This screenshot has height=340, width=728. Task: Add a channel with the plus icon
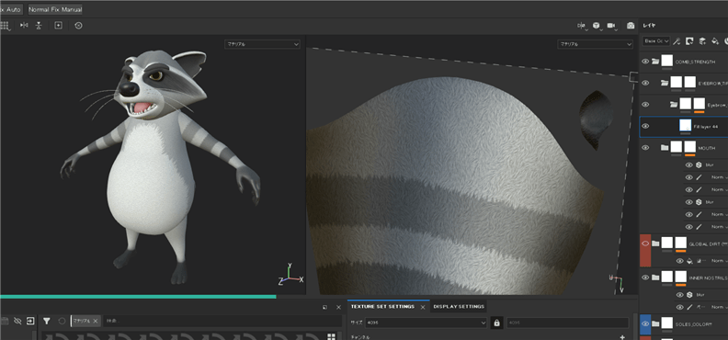(x=622, y=337)
